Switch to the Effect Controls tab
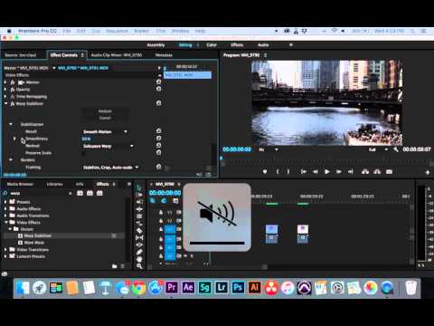This screenshot has height=326, width=434. point(64,55)
